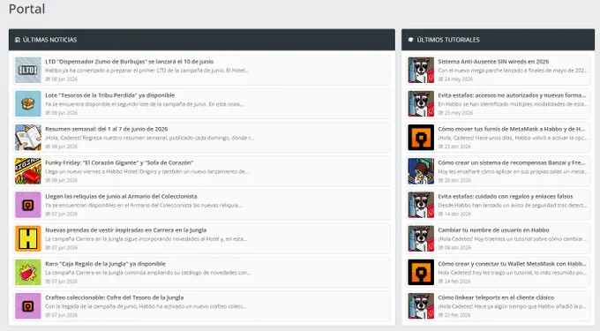The width and height of the screenshot is (600, 331).
Task: Click the newspaper icon beside Últimas Noticias
Action: [18, 40]
